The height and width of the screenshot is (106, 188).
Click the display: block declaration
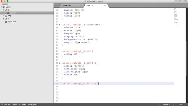pyautogui.click(x=74, y=37)
